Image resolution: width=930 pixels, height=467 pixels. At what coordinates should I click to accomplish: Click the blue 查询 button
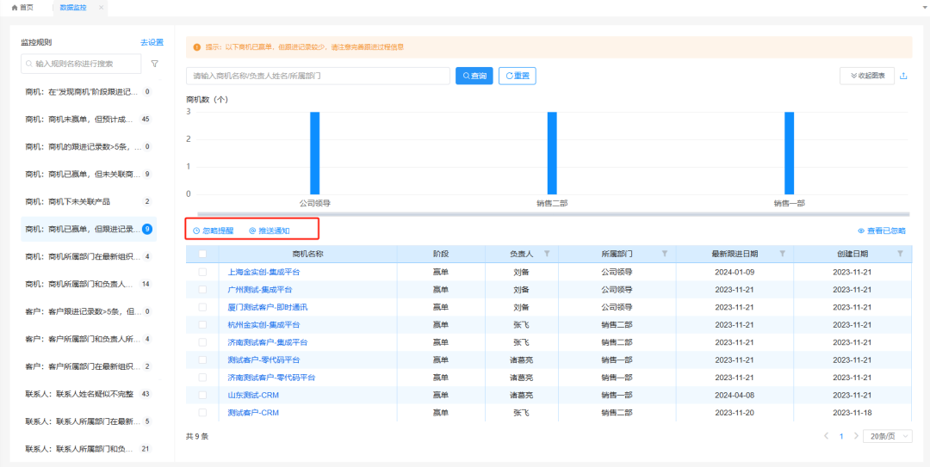coord(474,76)
